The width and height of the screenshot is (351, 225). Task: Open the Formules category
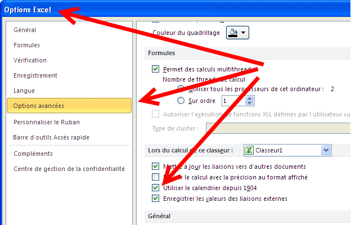(x=26, y=45)
